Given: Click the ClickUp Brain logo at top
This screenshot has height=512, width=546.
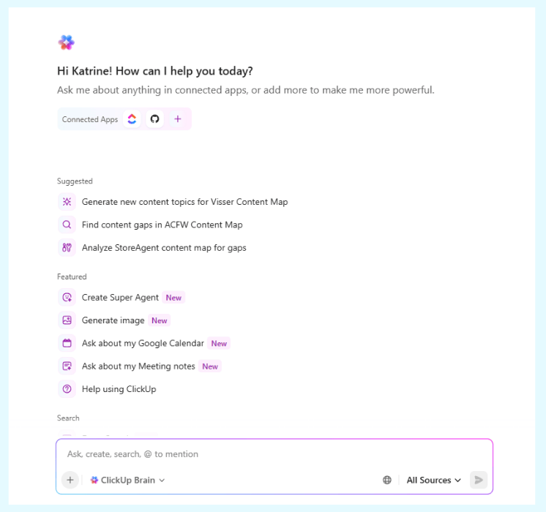Looking at the screenshot, I should (67, 42).
